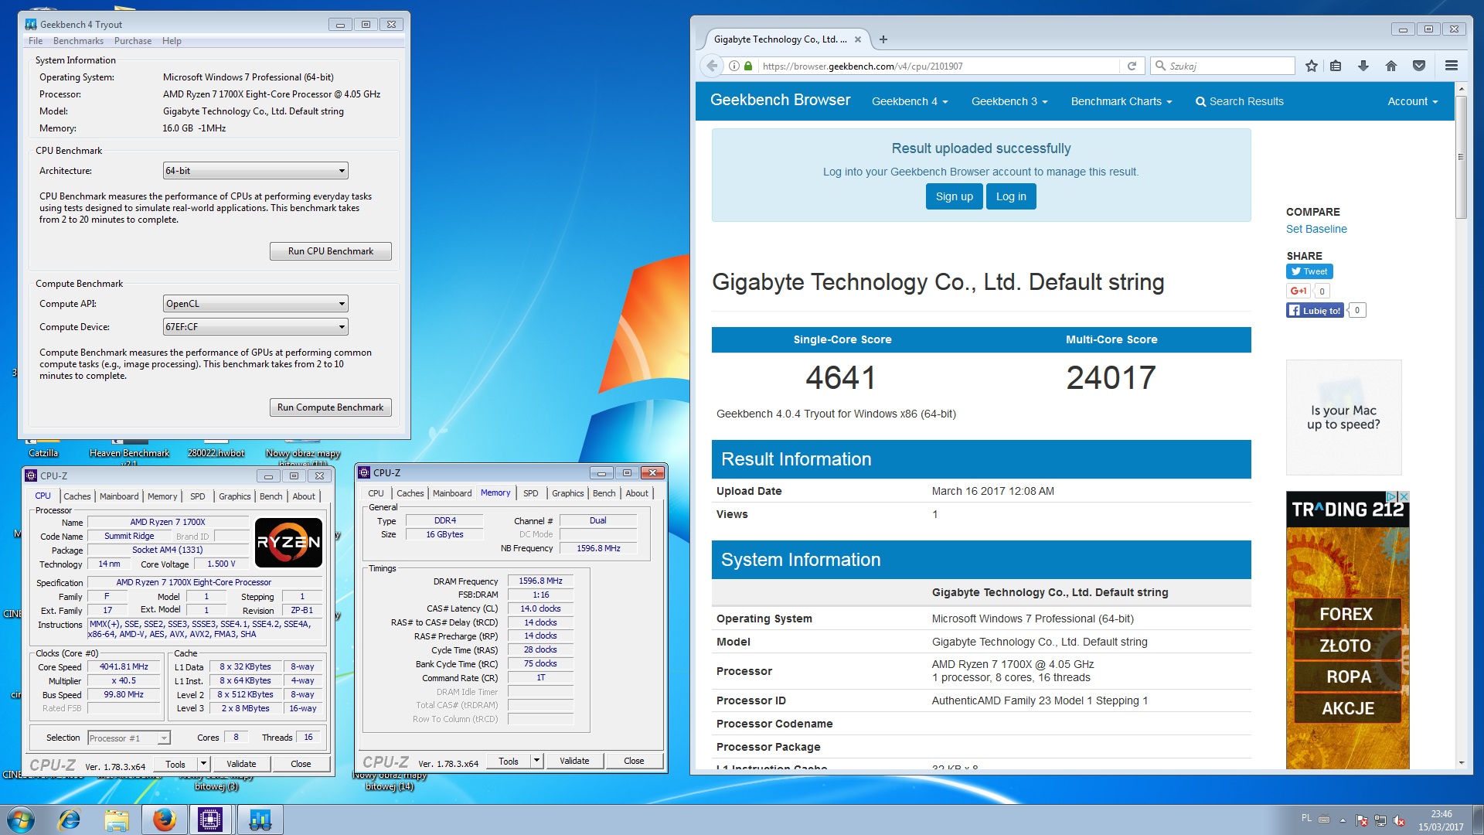Expand Geekbench 4 navbar menu
The width and height of the screenshot is (1484, 835).
pyautogui.click(x=909, y=101)
